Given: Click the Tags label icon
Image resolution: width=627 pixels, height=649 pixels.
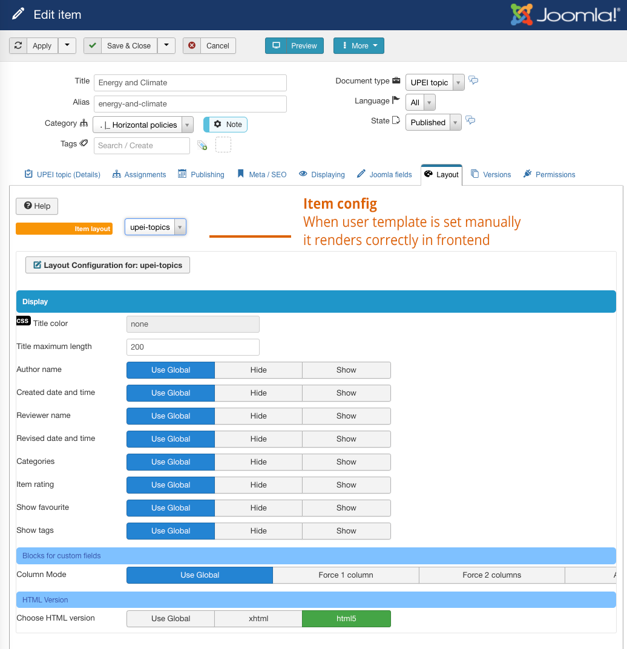Looking at the screenshot, I should [84, 143].
